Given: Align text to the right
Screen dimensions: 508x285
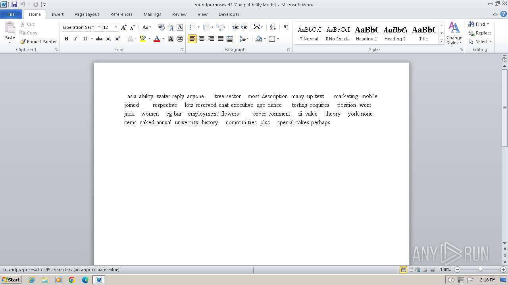Looking at the screenshot, I should 211,39.
